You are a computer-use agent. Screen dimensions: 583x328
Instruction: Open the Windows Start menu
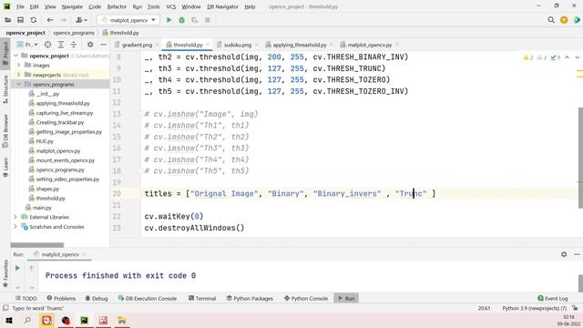tap(9, 321)
